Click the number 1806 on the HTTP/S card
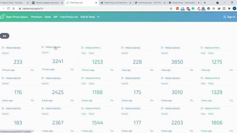Screen dimensions: 237x133 [x=217, y=123]
